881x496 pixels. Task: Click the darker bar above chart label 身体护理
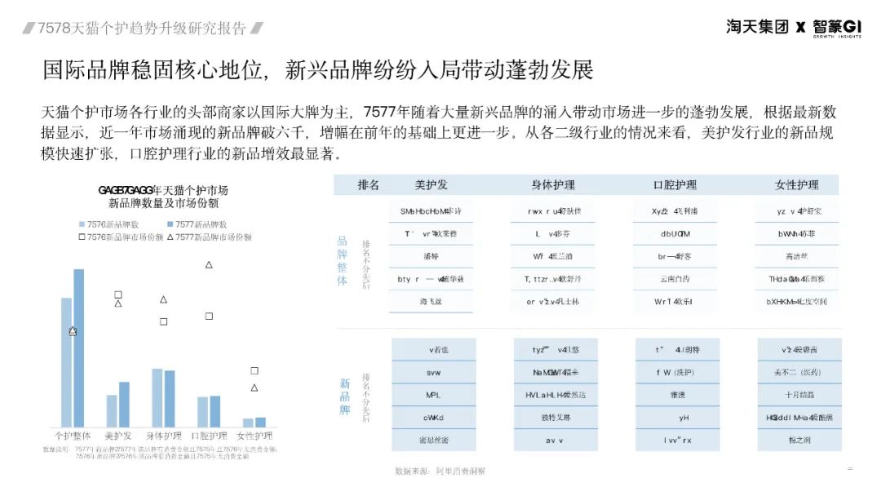coord(170,399)
